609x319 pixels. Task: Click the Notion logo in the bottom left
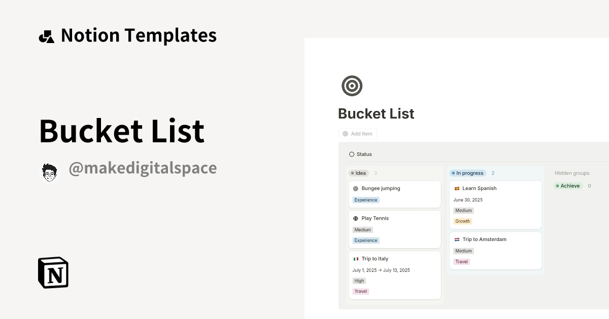[53, 273]
